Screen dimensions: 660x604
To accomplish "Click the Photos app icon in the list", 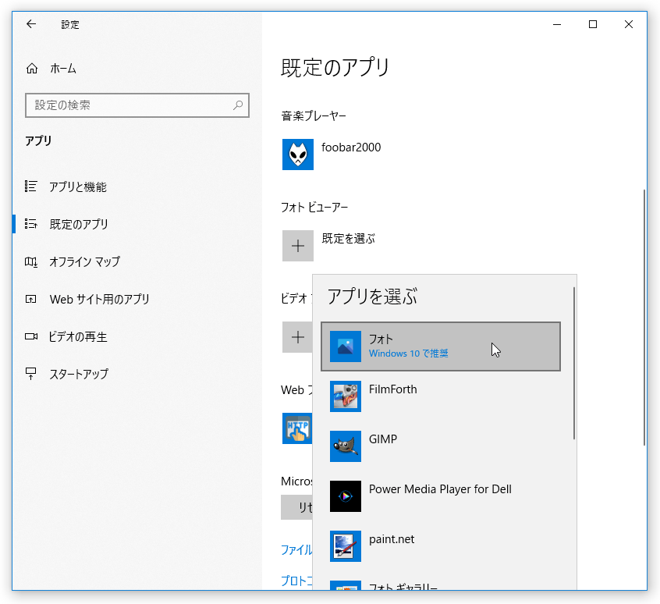I will [x=345, y=346].
